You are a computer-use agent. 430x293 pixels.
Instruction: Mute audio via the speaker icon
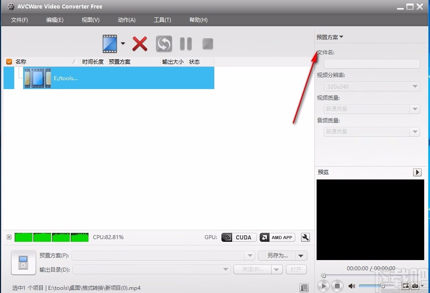[x=352, y=286]
